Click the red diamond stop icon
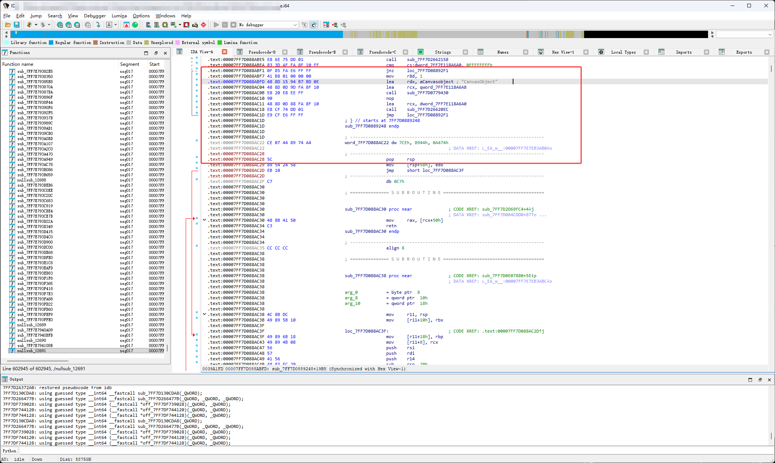This screenshot has width=775, height=463. [x=203, y=25]
